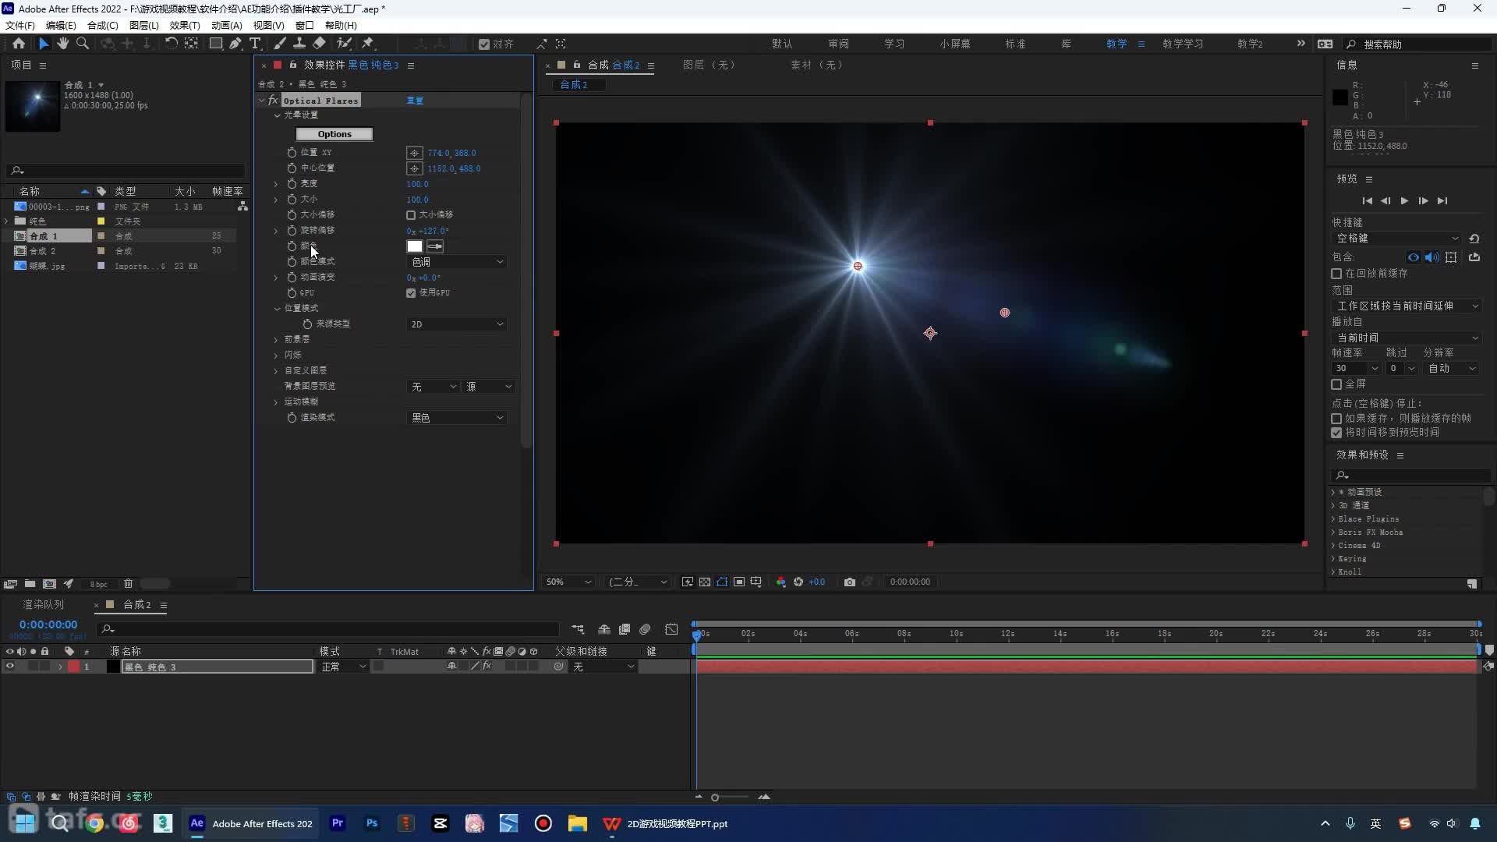This screenshot has width=1497, height=842.
Task: Open the 文件(F) menu
Action: [x=20, y=25]
